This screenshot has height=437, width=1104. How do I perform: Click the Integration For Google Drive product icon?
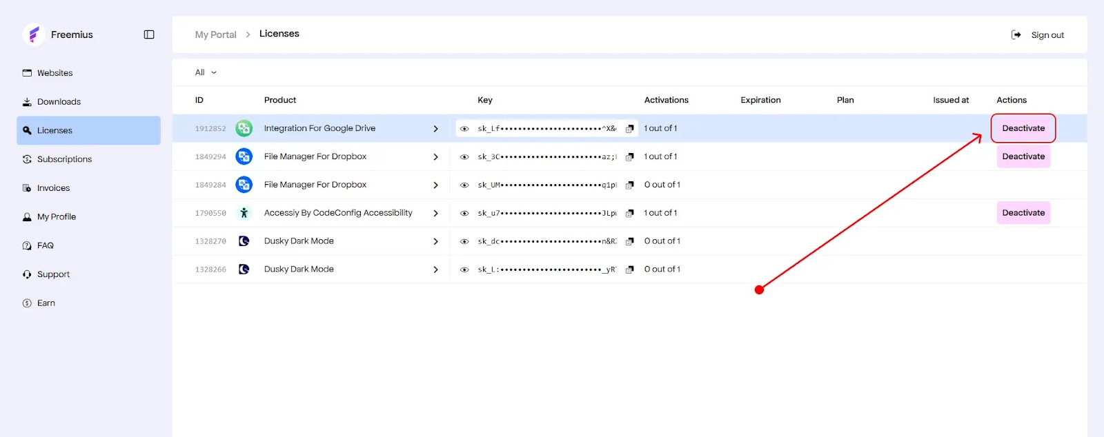click(x=244, y=128)
